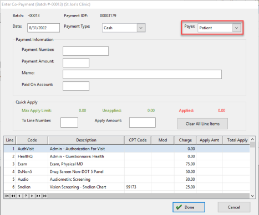Select Vision Screening - Snellen Chart row
The image size is (259, 215).
(x=126, y=187)
